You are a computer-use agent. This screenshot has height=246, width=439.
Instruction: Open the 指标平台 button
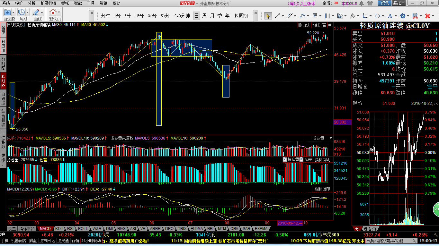pos(27,229)
